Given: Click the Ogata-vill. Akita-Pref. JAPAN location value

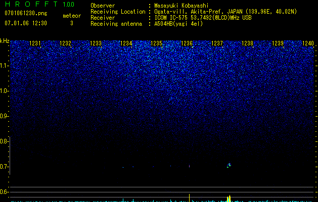Looking at the screenshot, I should [x=225, y=12].
